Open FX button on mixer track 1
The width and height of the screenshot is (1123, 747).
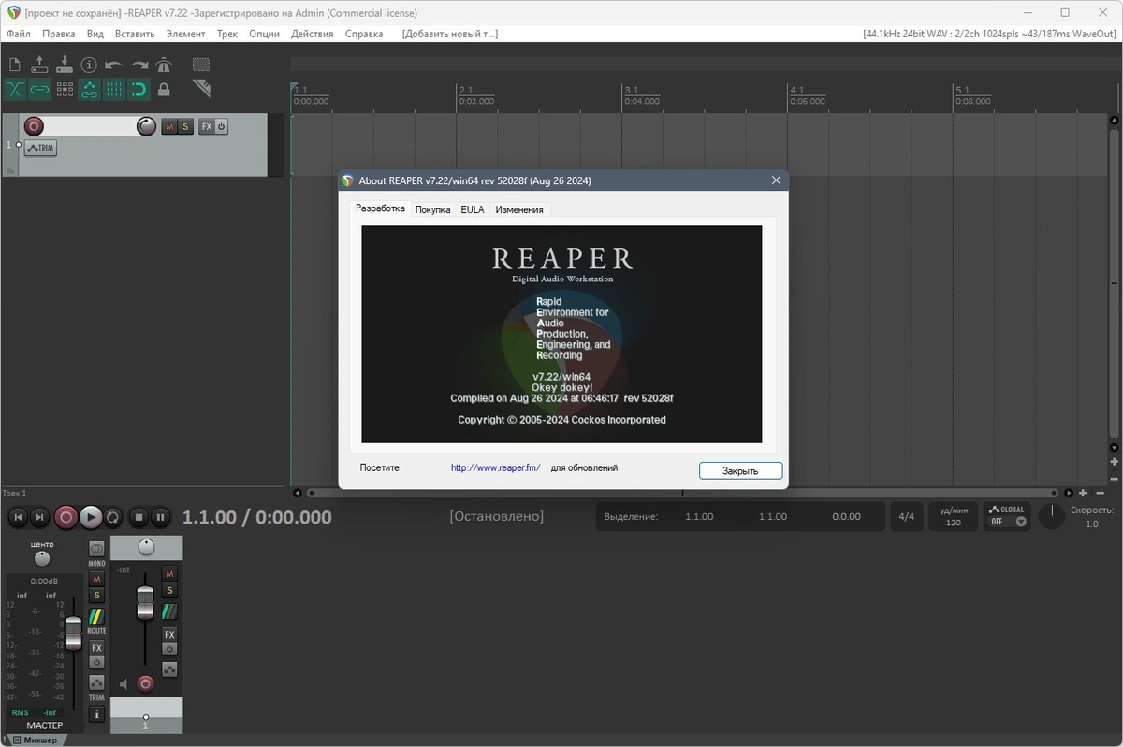point(169,634)
